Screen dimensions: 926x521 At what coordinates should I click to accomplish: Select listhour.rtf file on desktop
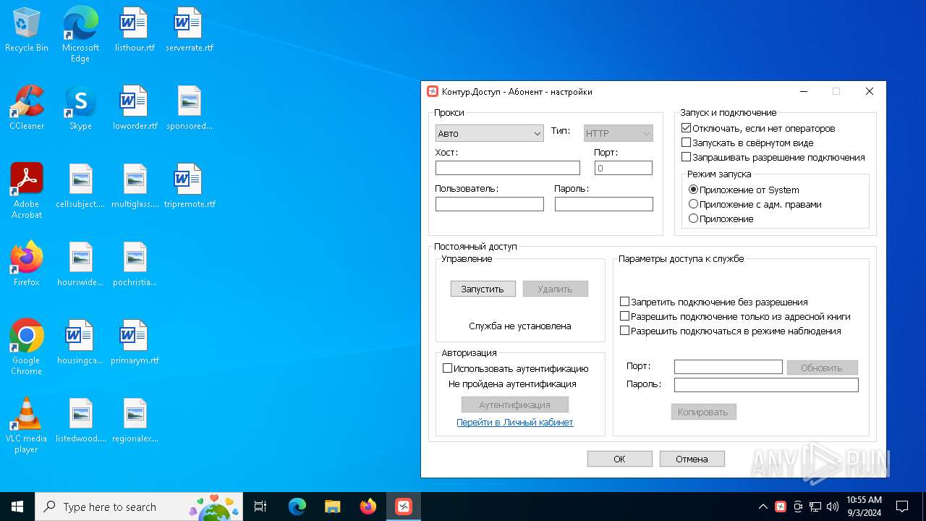point(135,30)
